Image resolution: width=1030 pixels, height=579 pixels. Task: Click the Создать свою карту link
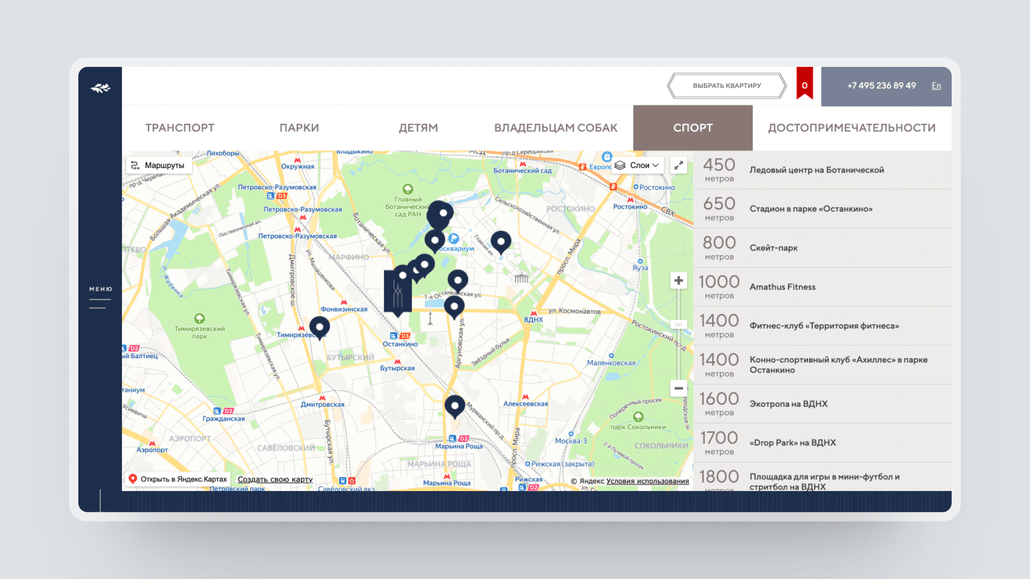(275, 479)
